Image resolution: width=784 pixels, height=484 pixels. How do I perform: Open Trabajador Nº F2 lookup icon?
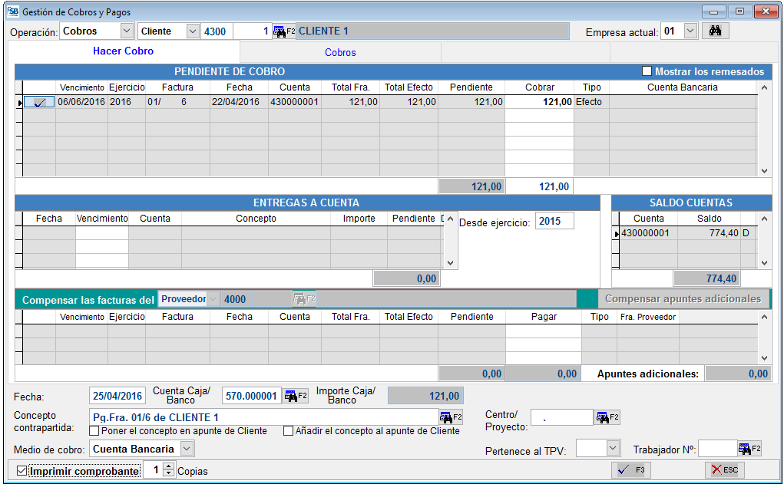749,449
